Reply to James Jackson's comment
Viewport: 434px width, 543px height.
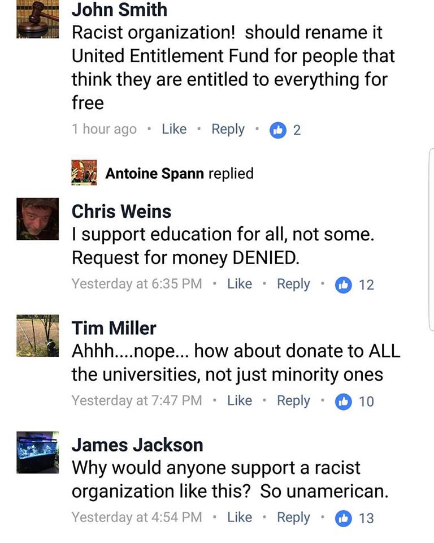click(293, 518)
